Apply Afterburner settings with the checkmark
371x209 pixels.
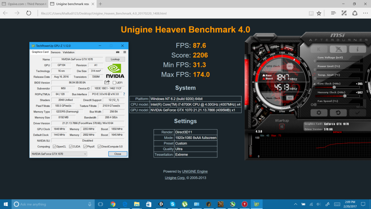click(x=357, y=113)
